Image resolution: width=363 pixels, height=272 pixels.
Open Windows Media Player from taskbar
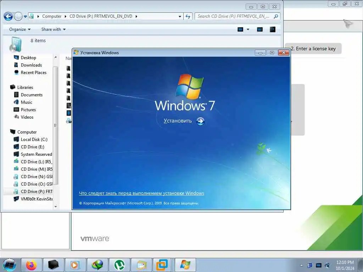(x=75, y=265)
